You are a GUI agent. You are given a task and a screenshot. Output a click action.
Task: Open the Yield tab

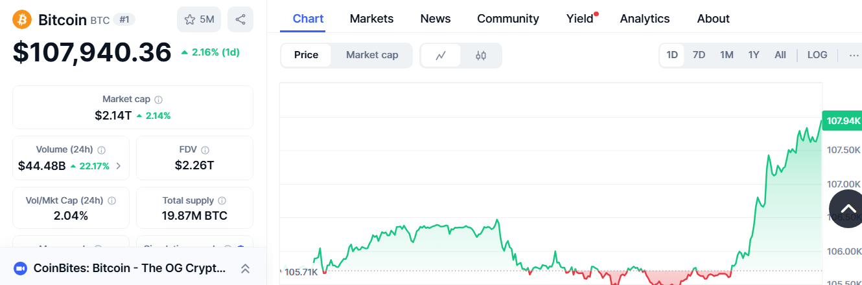(x=580, y=19)
